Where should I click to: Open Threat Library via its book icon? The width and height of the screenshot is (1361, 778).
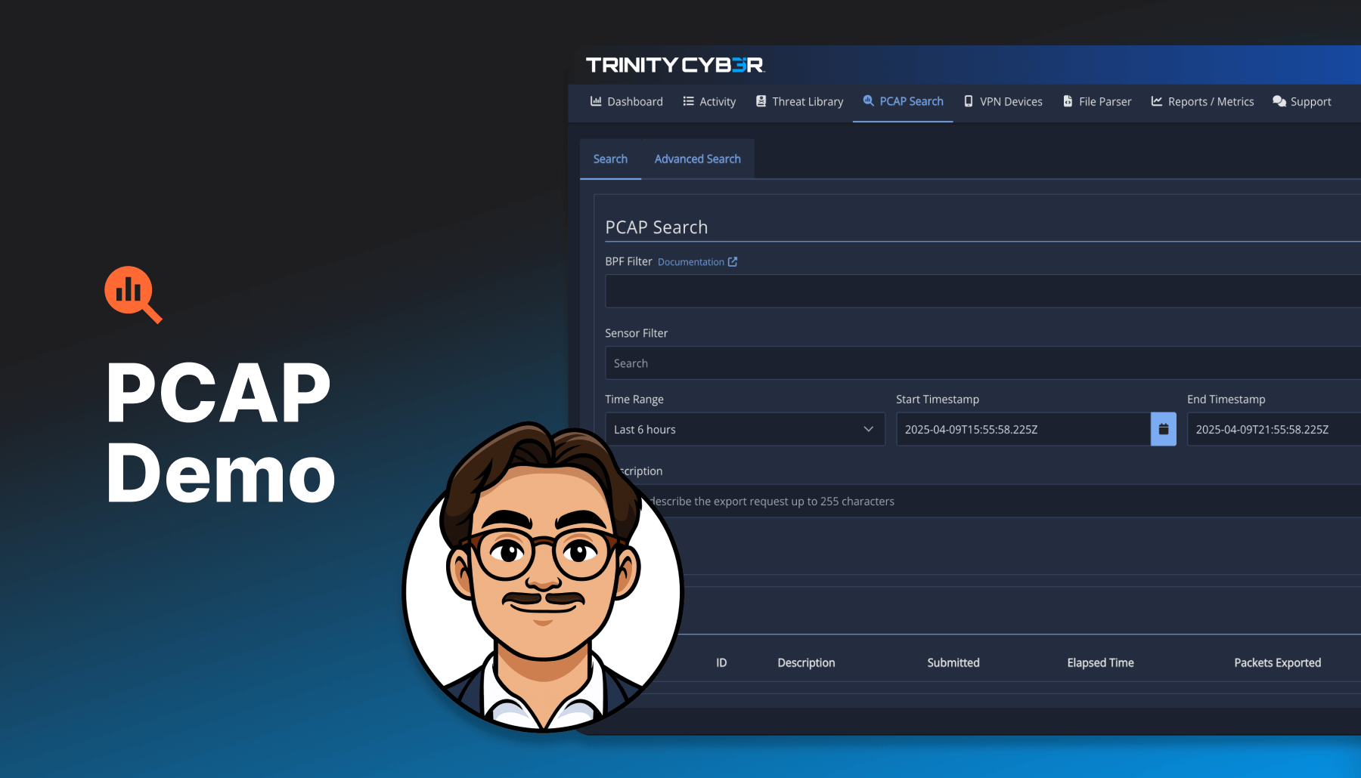pos(761,101)
